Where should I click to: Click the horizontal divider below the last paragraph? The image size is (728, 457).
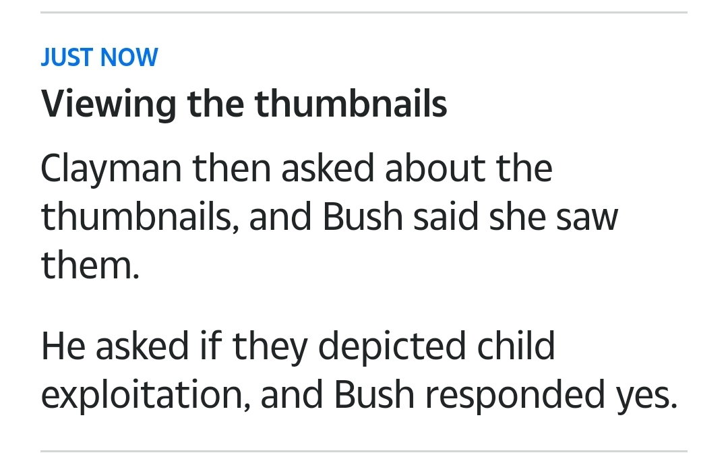point(363,450)
